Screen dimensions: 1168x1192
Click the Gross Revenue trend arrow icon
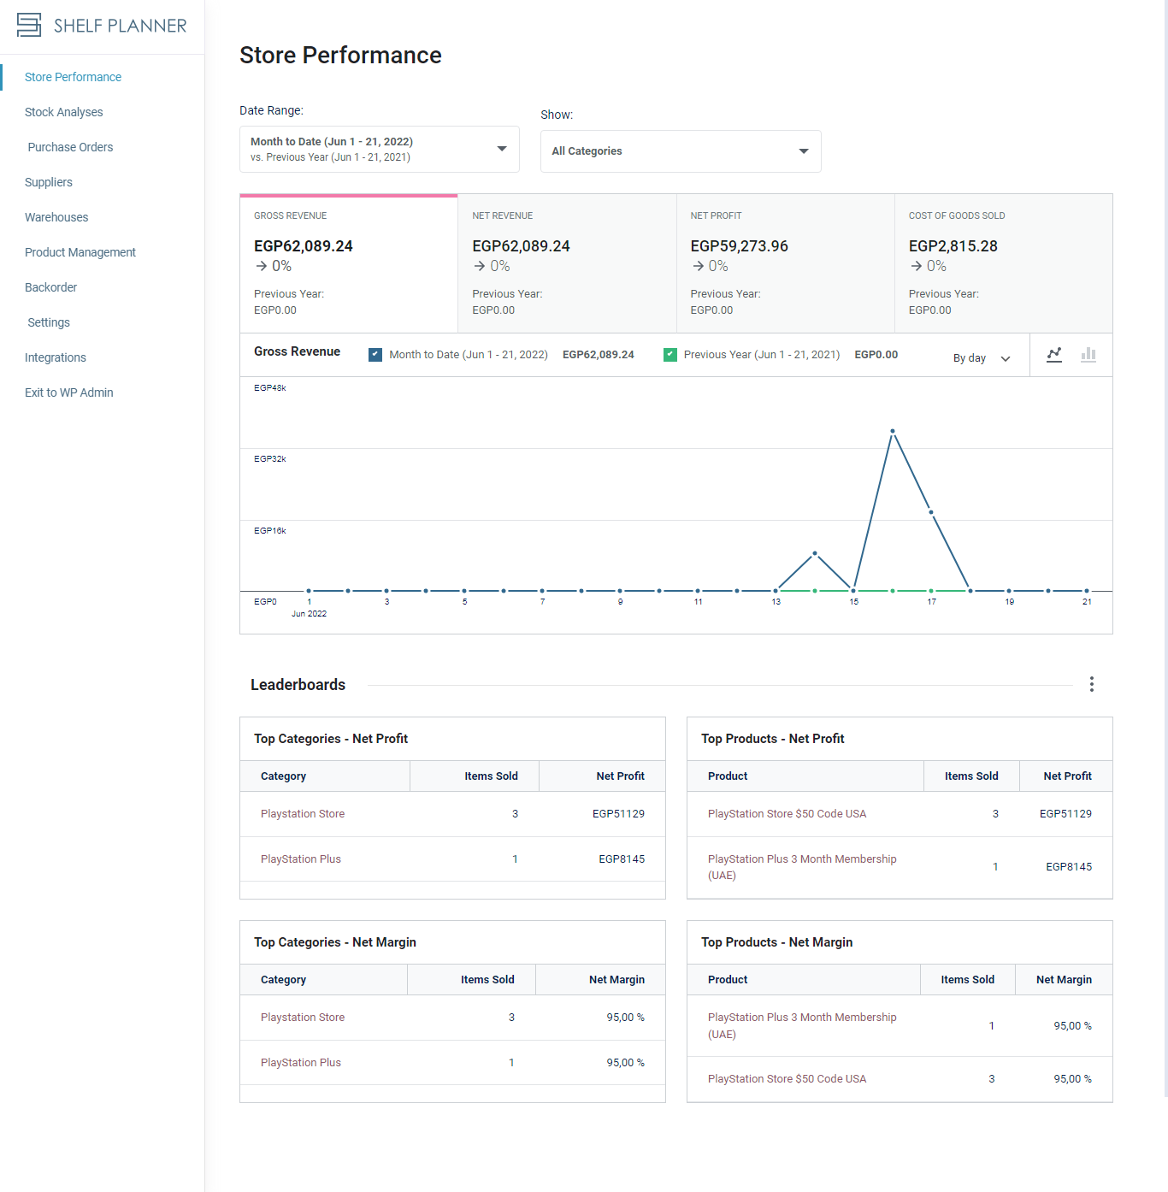(262, 266)
